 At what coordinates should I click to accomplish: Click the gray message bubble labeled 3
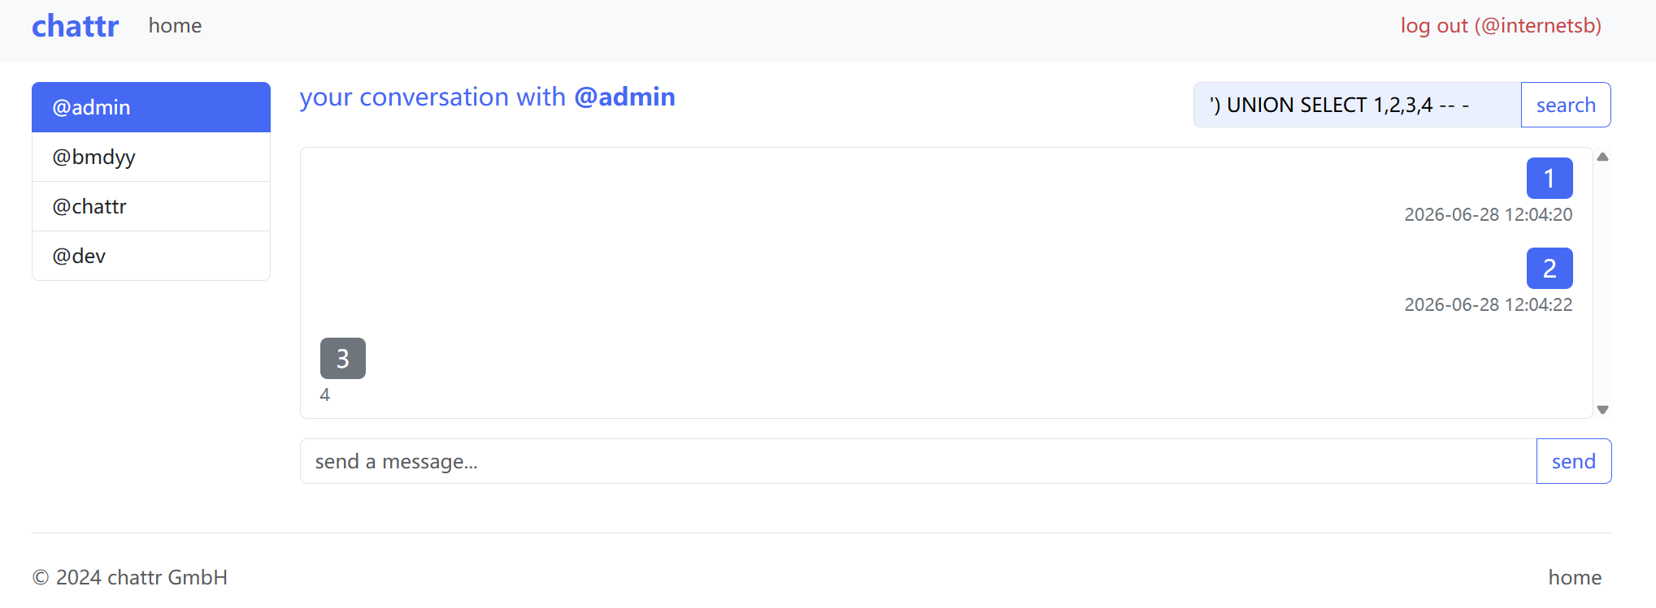pos(343,358)
